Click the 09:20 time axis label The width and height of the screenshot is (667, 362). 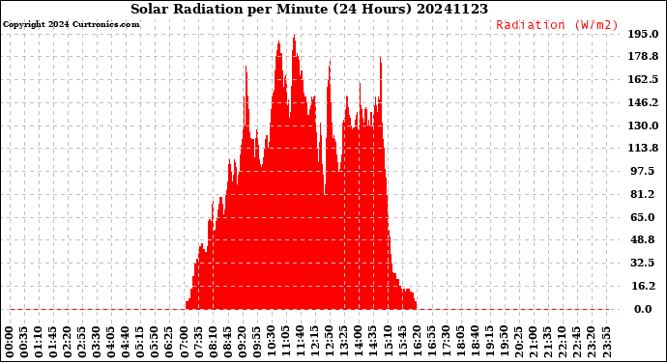[242, 343]
